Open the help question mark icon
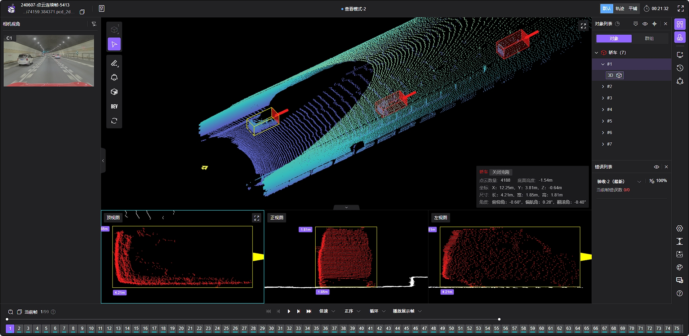 [x=680, y=293]
